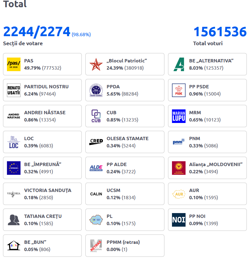Click the Victoria logo

tap(14, 194)
